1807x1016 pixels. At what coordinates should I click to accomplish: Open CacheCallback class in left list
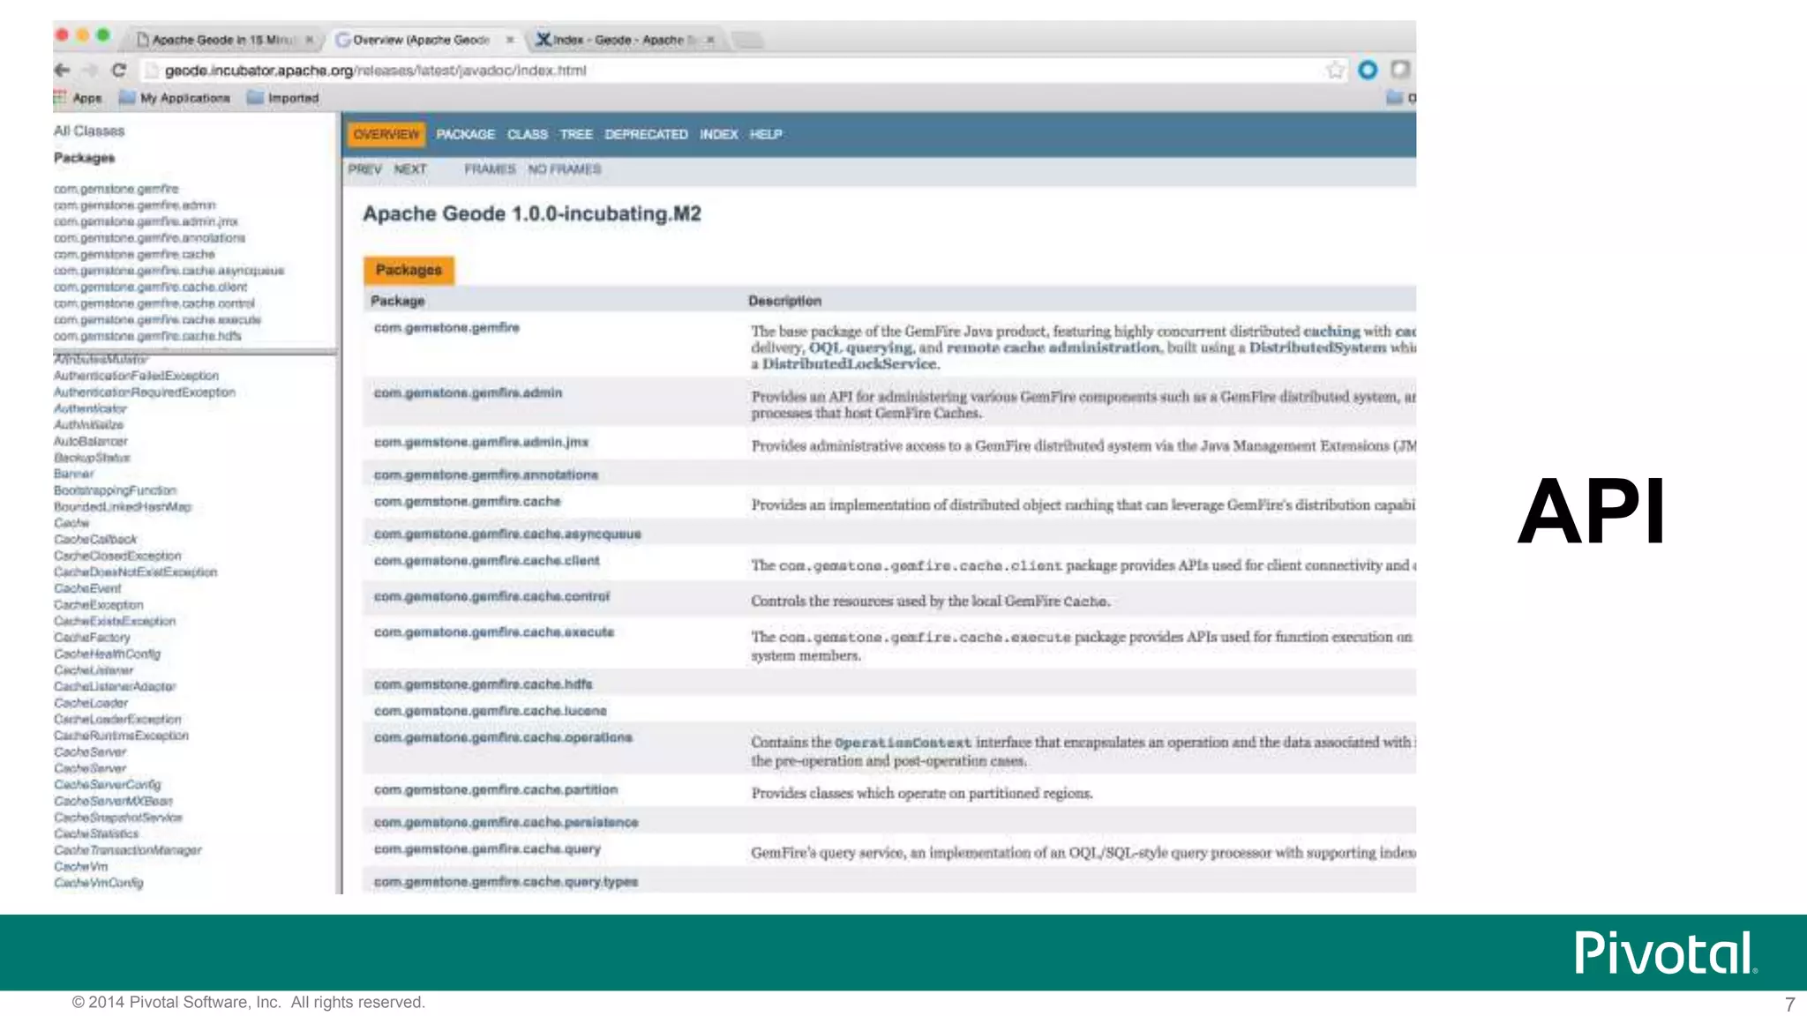click(95, 539)
